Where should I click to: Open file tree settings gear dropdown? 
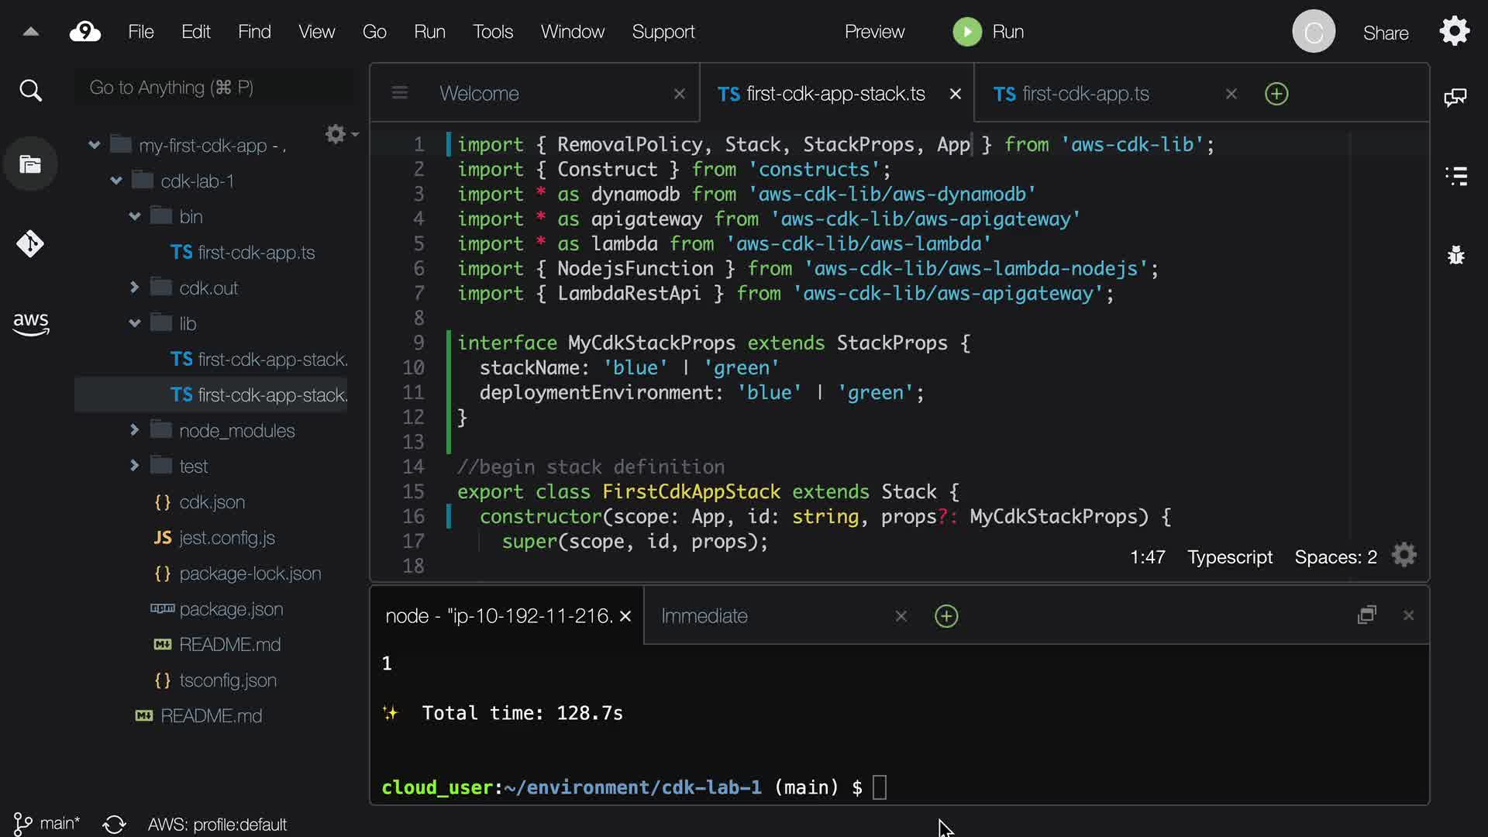point(339,134)
